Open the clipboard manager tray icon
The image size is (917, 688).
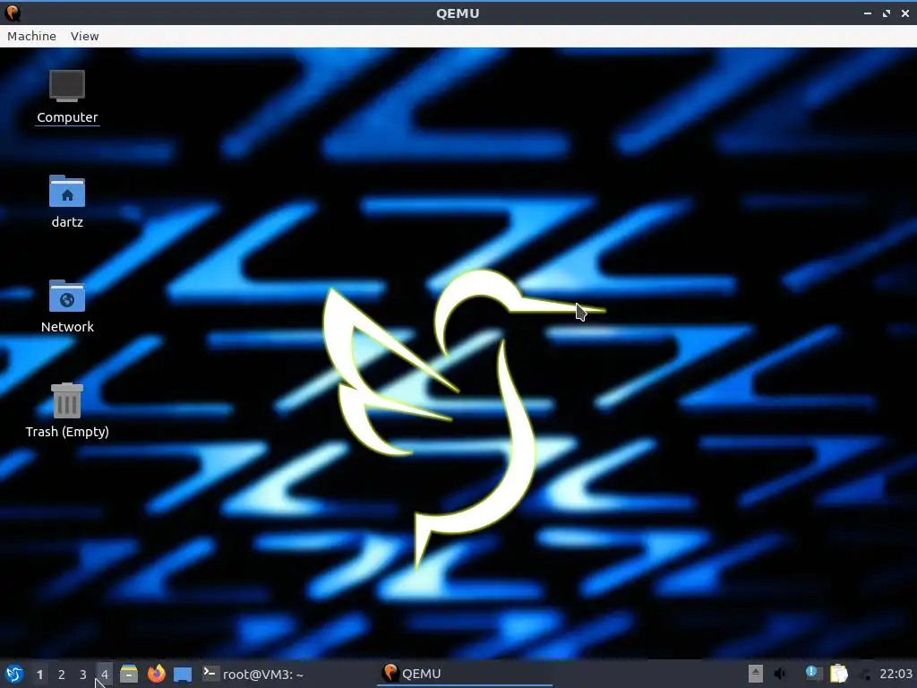(838, 674)
